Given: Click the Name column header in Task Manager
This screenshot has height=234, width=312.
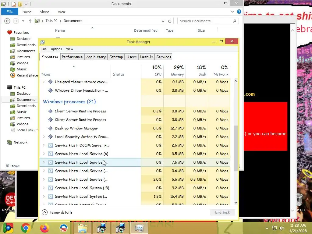Looking at the screenshot, I should [x=75, y=71].
